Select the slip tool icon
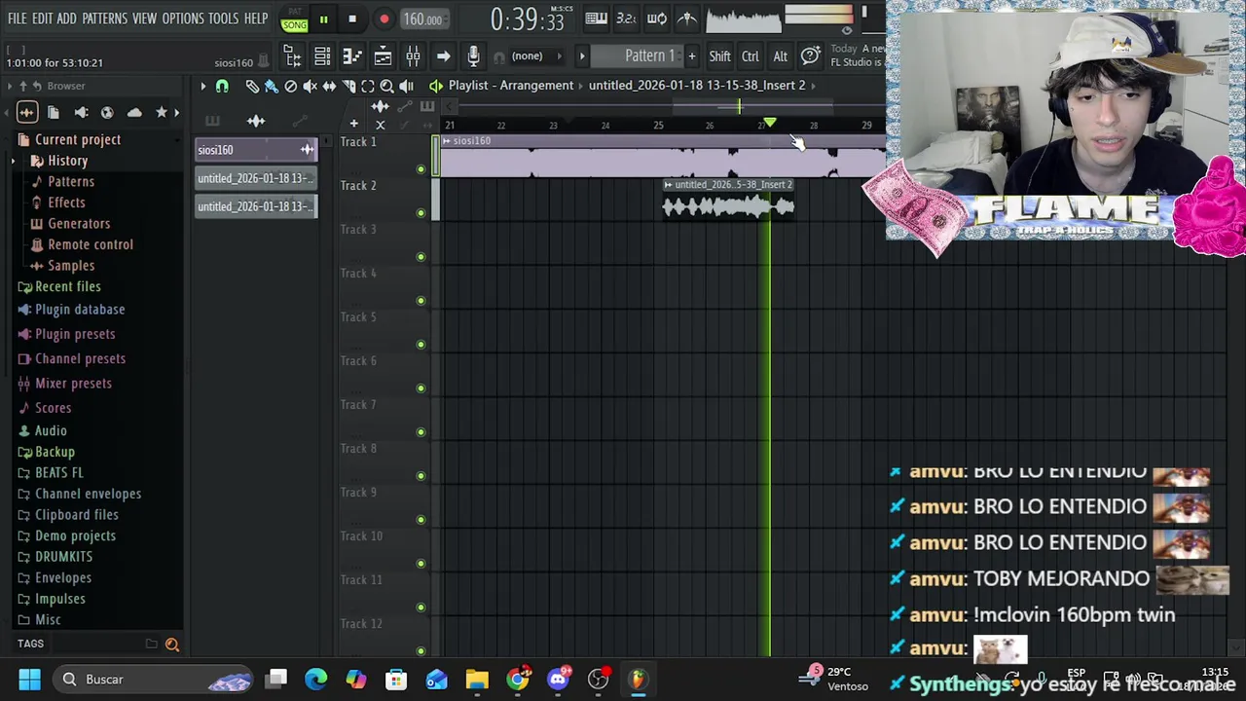This screenshot has height=701, width=1246. (329, 87)
